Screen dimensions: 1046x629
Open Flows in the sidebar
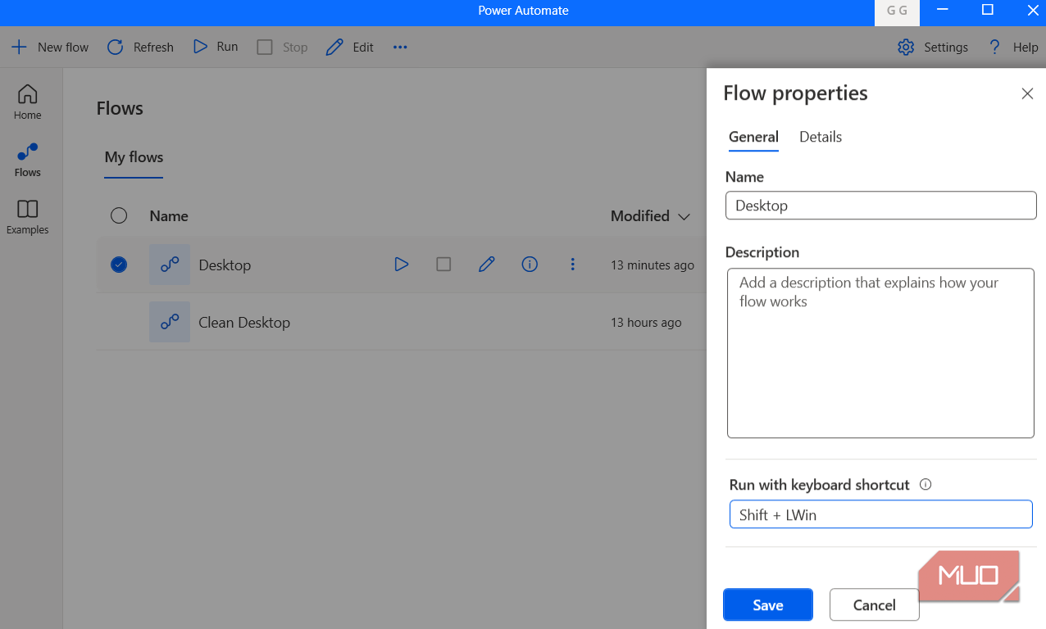click(28, 160)
